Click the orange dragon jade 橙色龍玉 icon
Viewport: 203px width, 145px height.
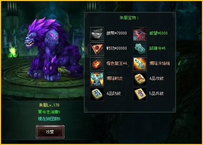[x=97, y=64]
